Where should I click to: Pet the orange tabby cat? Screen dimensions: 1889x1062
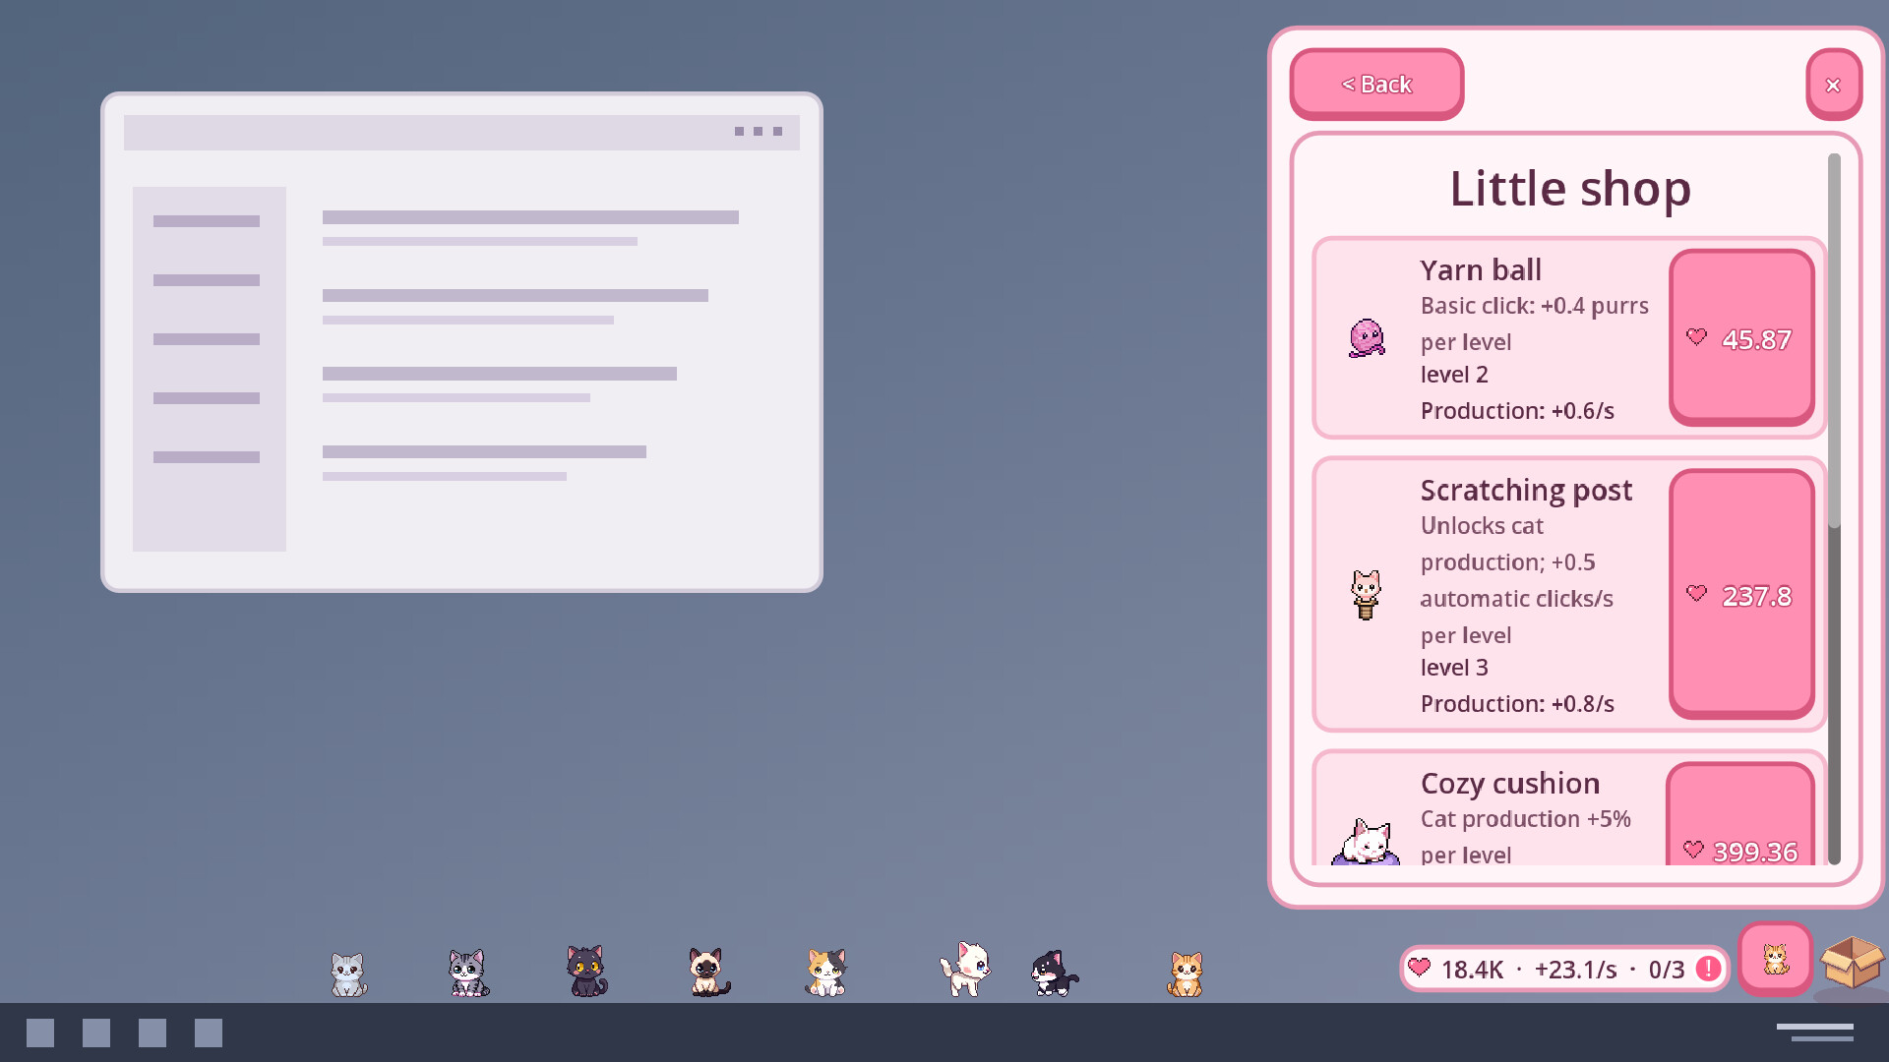tap(1186, 974)
